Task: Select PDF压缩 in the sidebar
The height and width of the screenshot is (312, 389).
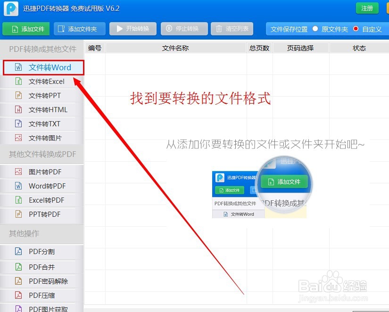Action: point(41,296)
